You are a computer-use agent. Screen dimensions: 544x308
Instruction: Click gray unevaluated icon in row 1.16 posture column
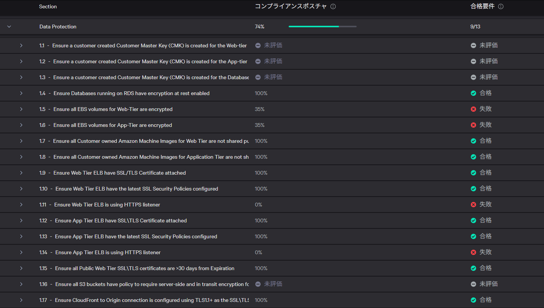coord(258,284)
